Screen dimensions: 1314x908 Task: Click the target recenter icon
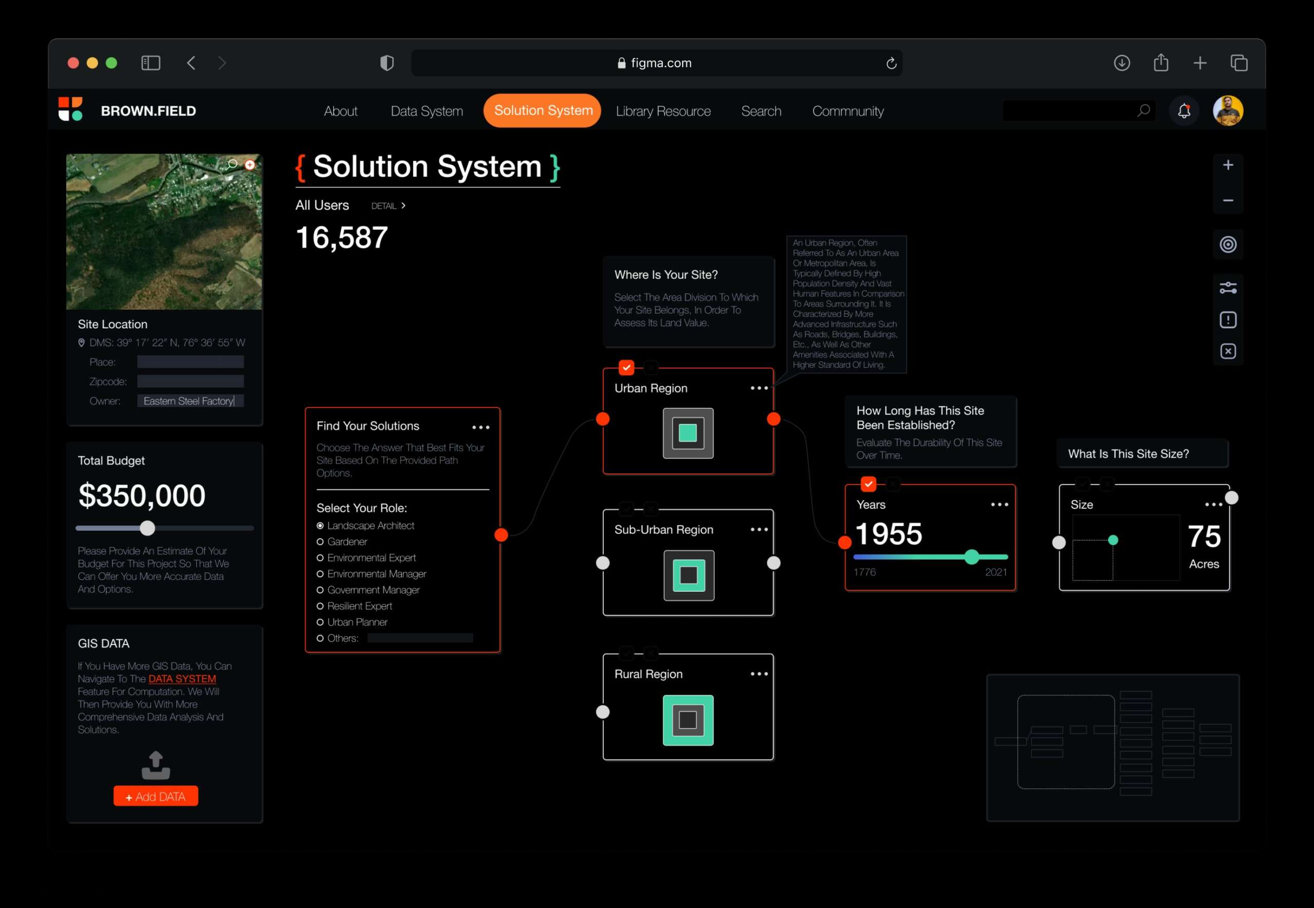[x=1228, y=244]
